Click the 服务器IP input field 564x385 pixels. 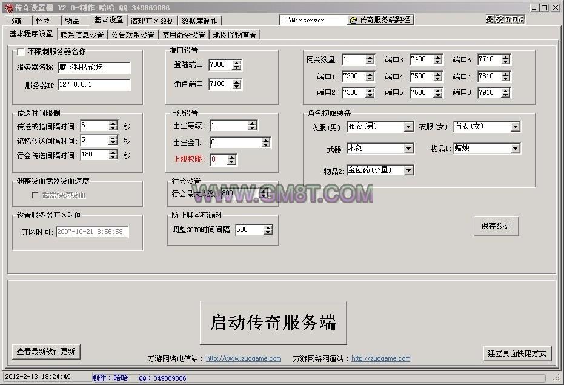[94, 85]
